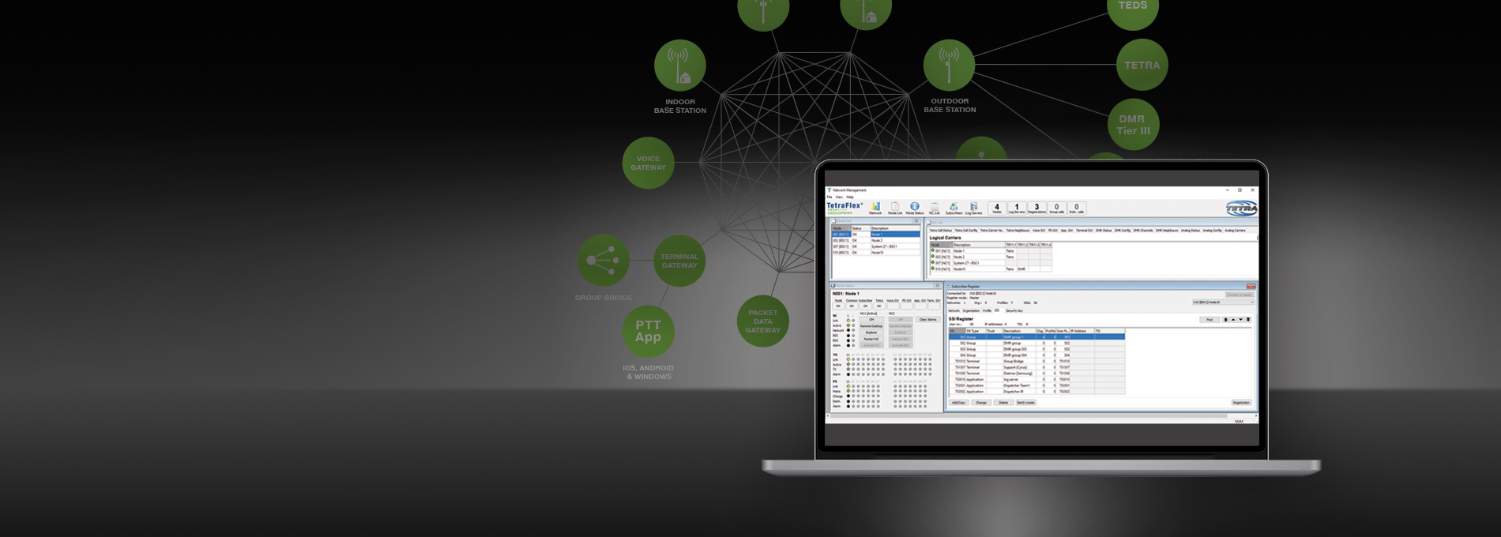Select the System 27 - BSC1 row in Node List
Image resolution: width=1501 pixels, height=537 pixels.
tap(876, 246)
